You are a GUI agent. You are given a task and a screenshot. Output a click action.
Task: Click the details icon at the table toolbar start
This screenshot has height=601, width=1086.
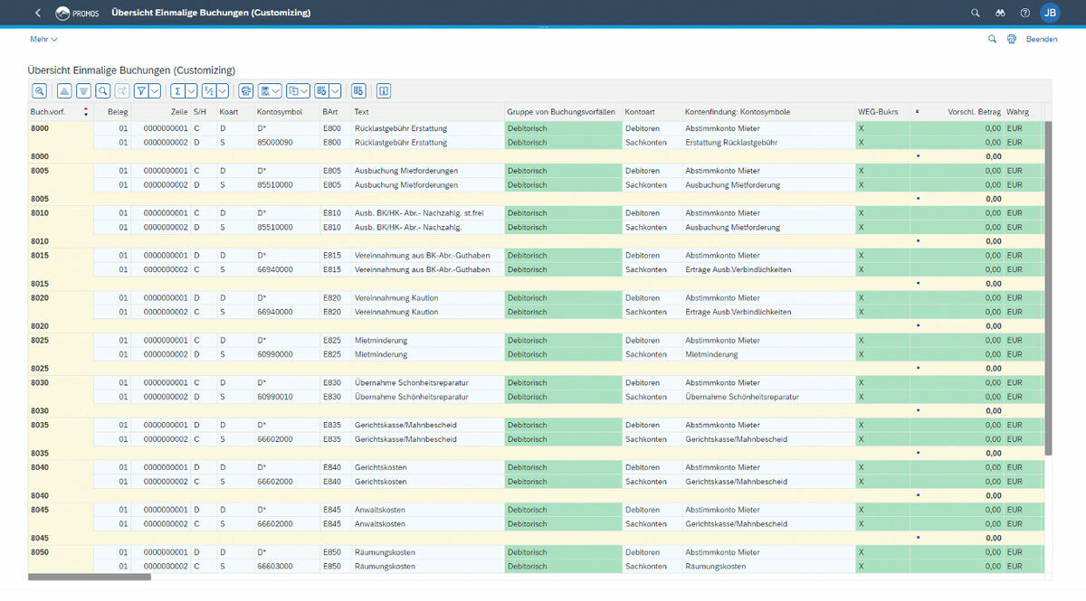(x=39, y=90)
